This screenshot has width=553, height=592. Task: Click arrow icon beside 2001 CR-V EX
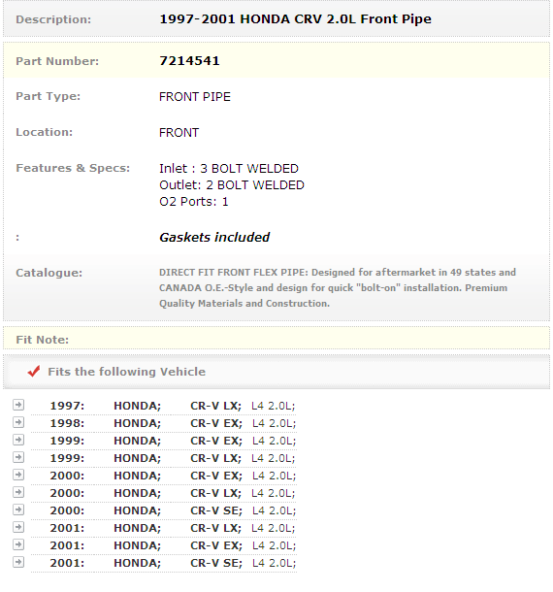(18, 544)
